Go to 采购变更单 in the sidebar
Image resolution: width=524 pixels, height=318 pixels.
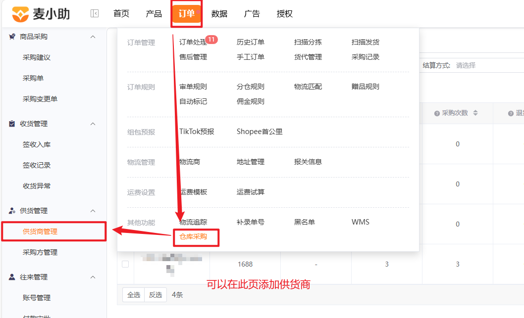[40, 99]
